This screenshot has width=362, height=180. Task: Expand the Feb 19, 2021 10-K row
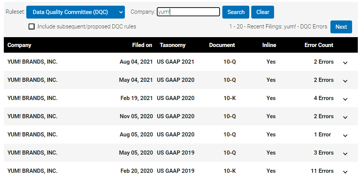tap(345, 99)
